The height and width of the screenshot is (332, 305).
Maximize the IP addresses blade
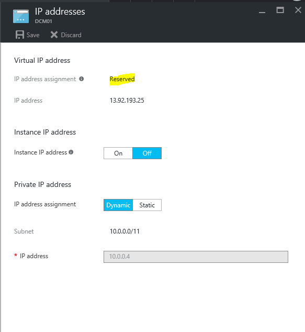[x=280, y=10]
